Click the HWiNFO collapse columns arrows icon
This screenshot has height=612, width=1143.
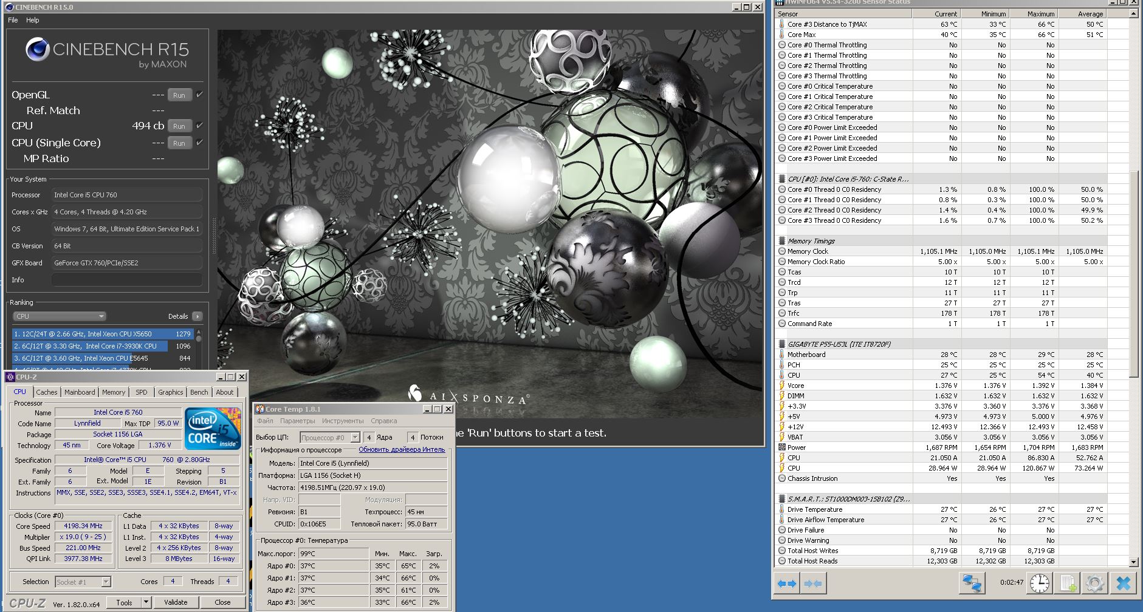[x=812, y=583]
